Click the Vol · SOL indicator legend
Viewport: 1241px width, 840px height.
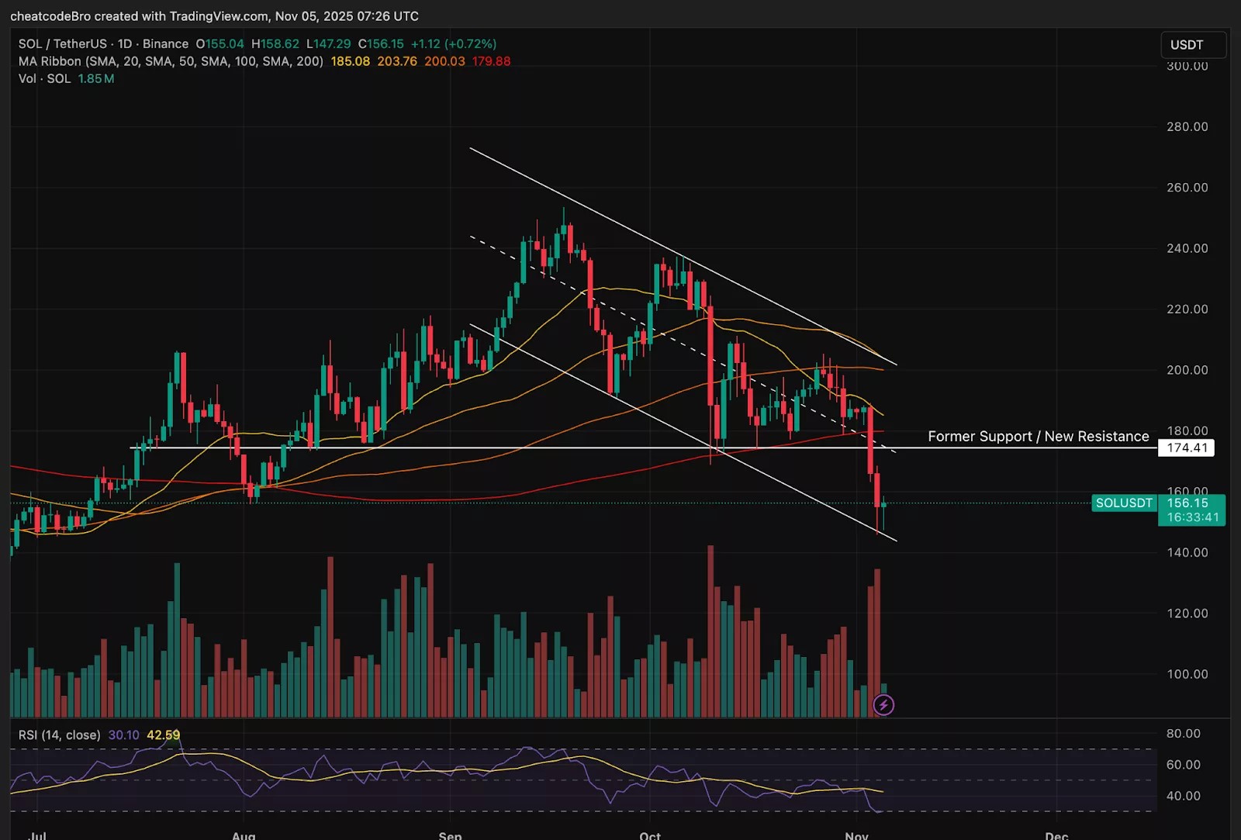coord(44,78)
